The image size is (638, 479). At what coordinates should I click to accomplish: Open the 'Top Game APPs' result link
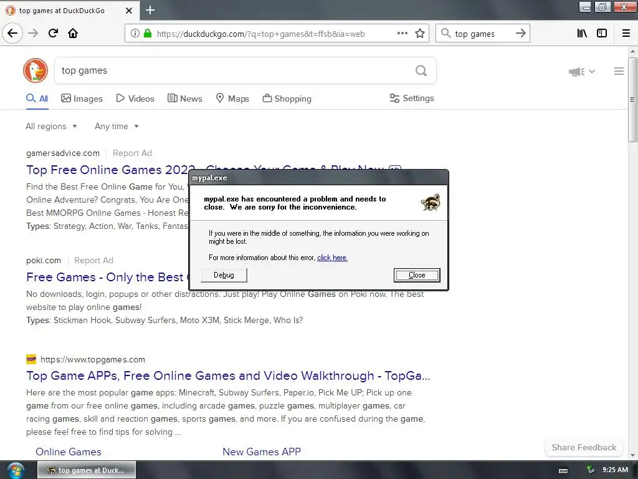click(x=228, y=375)
